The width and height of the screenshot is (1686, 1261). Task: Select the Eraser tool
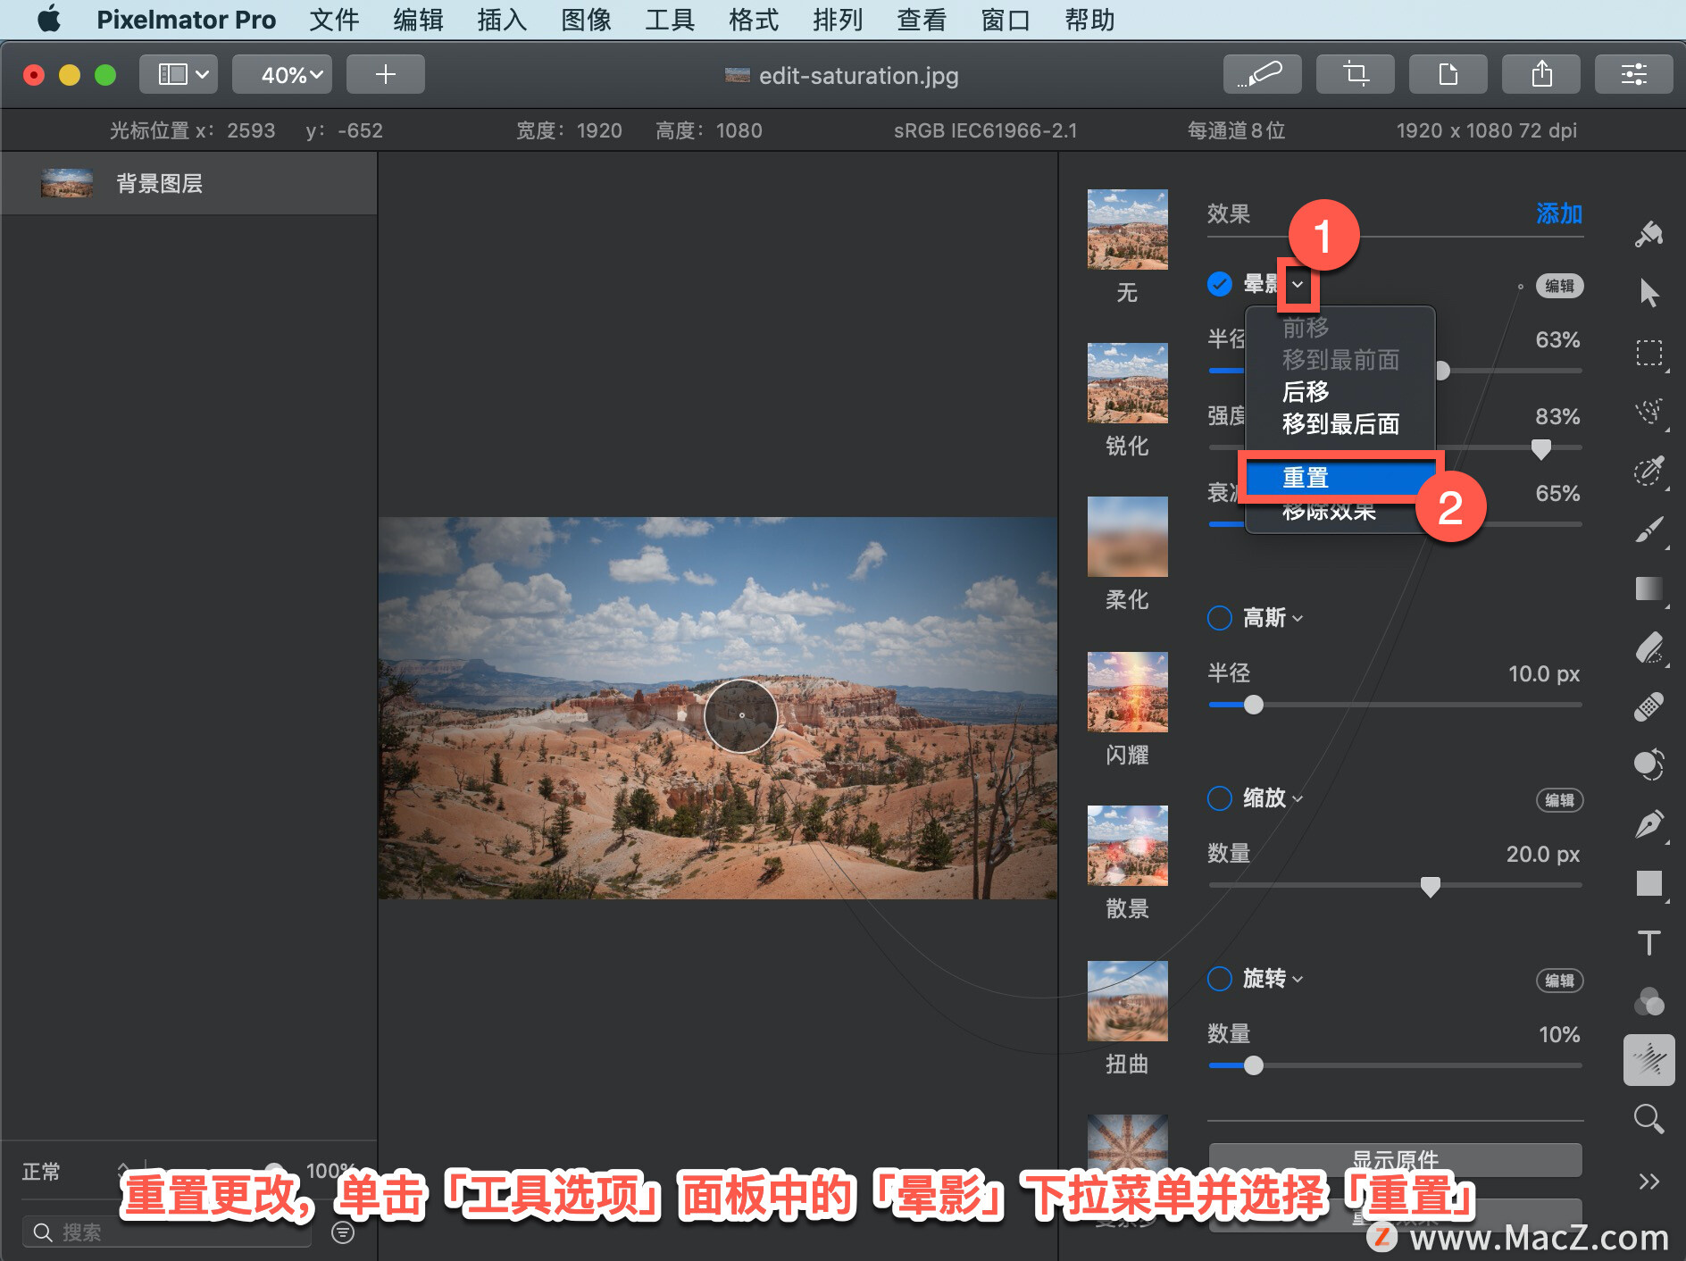tap(1648, 647)
